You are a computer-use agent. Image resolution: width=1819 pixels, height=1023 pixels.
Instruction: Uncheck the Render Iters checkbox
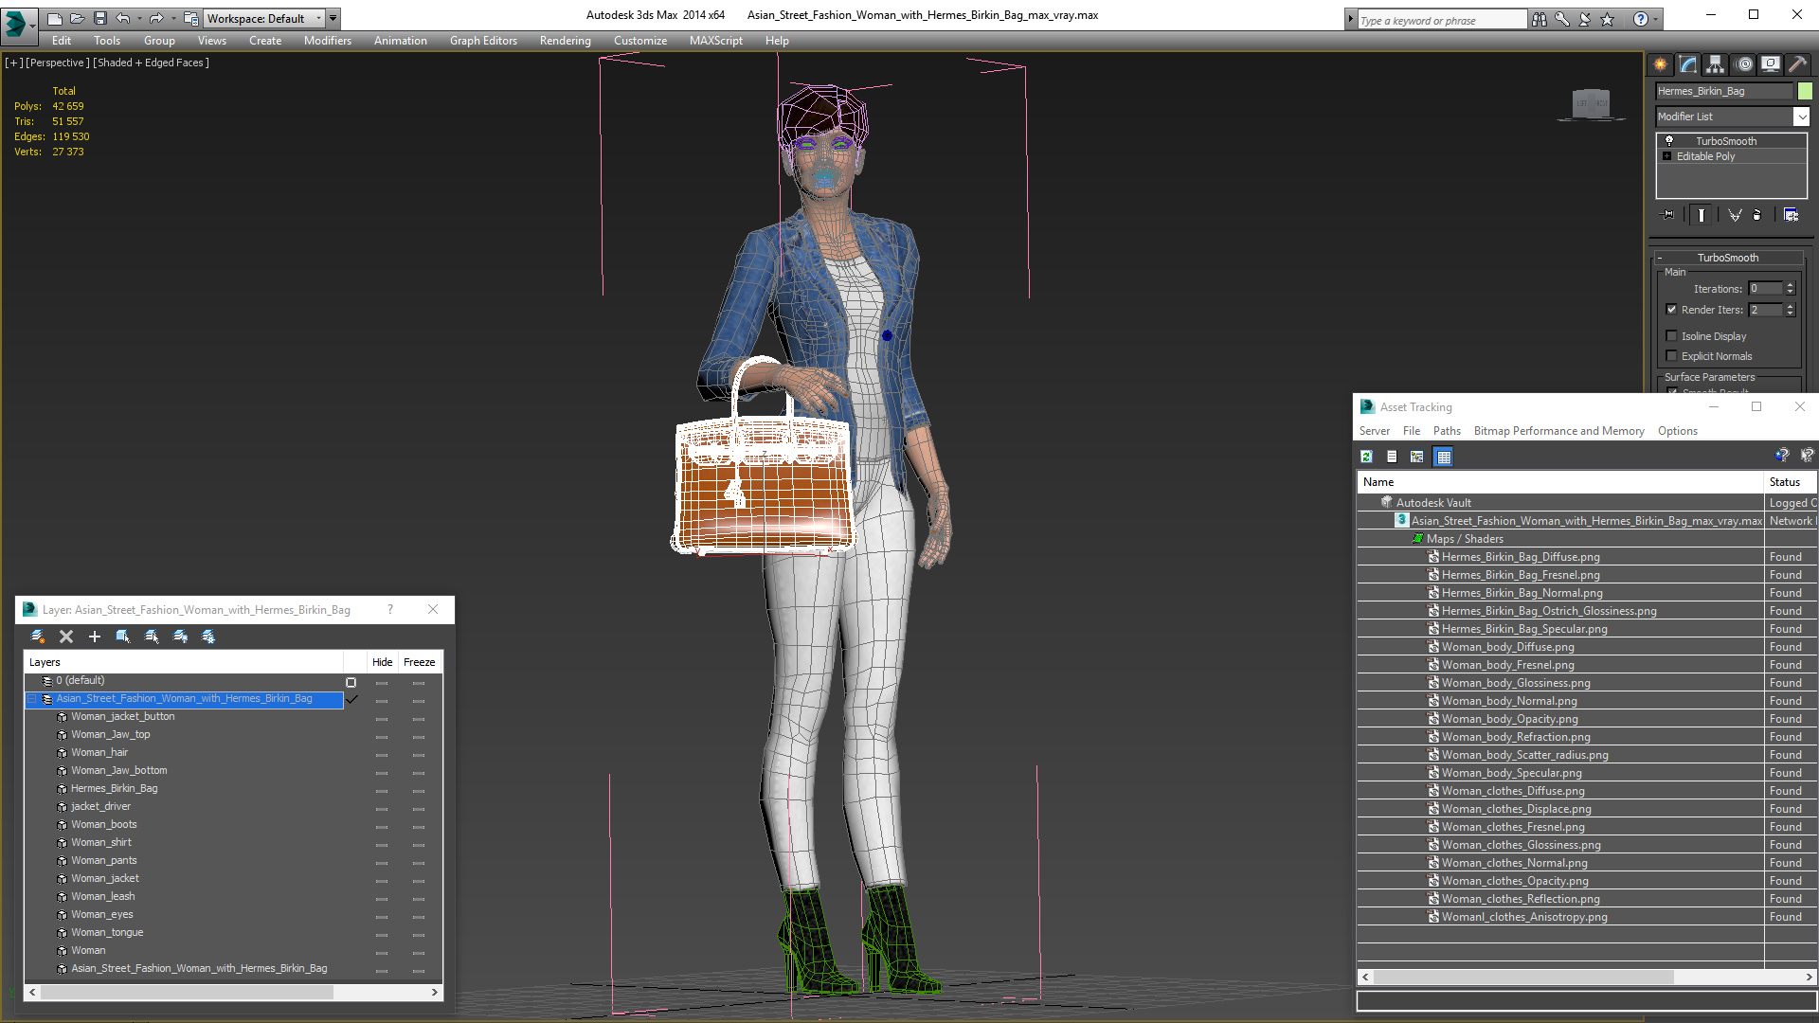click(x=1672, y=310)
